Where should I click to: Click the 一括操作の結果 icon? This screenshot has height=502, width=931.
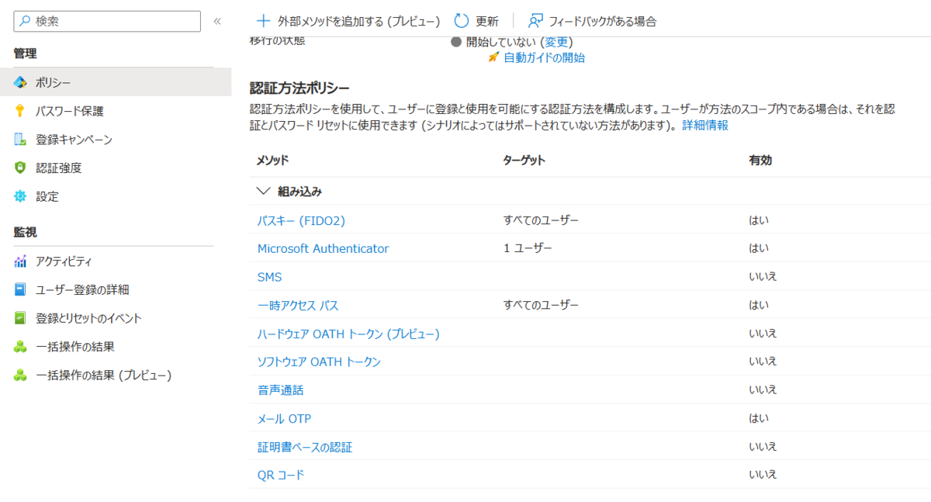(20, 347)
